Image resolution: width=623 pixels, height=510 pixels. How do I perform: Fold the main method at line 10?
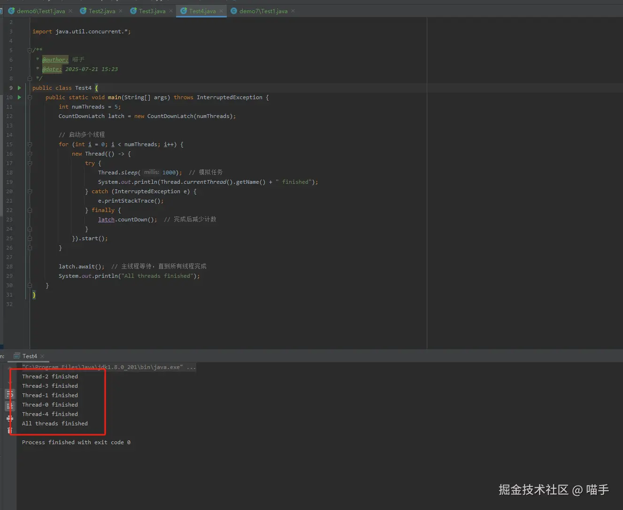coord(30,97)
